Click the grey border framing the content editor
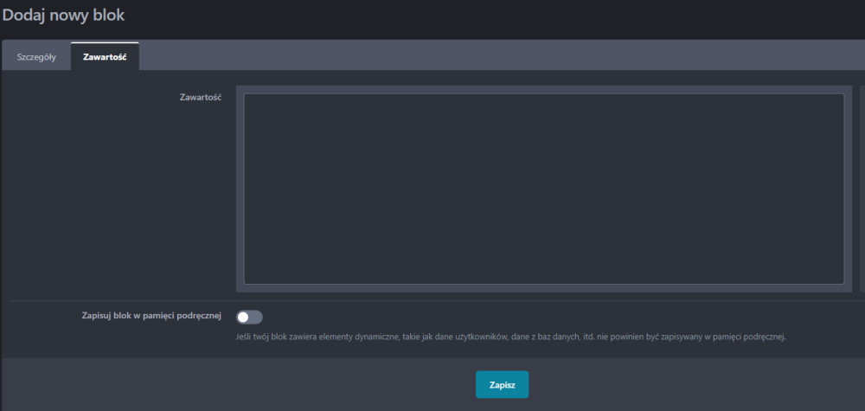Screen dimensions: 865x411 pos(240,189)
